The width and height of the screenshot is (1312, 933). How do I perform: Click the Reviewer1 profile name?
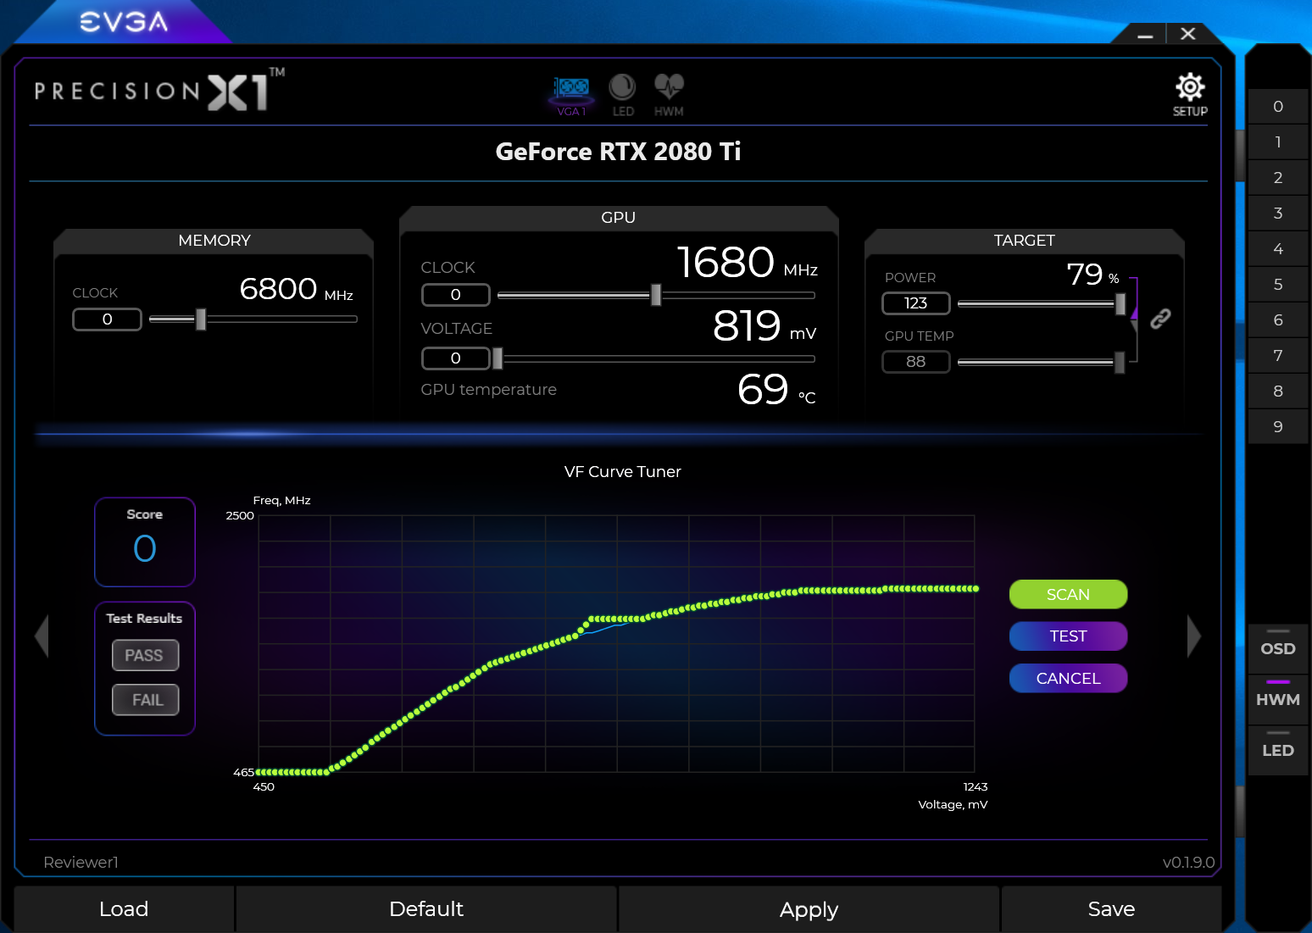click(81, 862)
